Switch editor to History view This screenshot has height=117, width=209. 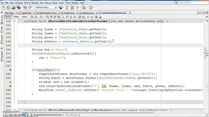[25, 17]
